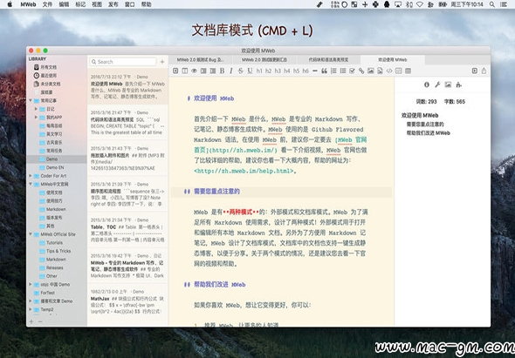Open the 欢迎使用 MWeb outline heading
The width and height of the screenshot is (515, 358).
tap(420, 115)
